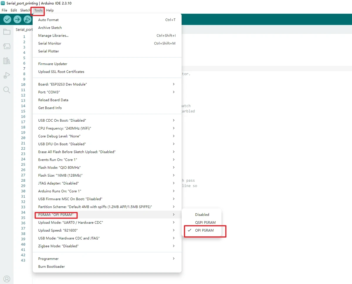The width and height of the screenshot is (352, 284).
Task: Choose Archive Sketch
Action: [107, 28]
